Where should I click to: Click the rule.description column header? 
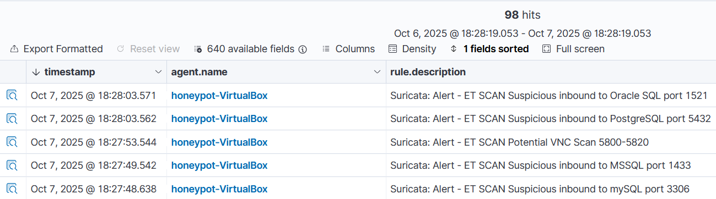tap(428, 72)
